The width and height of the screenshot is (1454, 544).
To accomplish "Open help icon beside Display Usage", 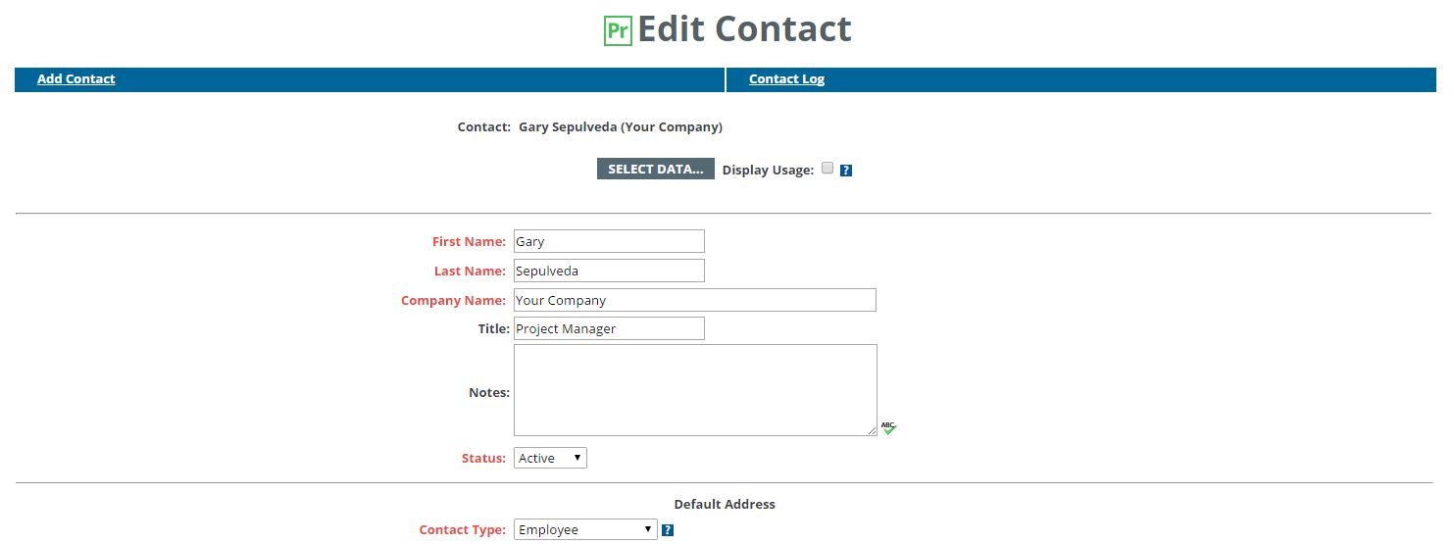I will click(846, 171).
